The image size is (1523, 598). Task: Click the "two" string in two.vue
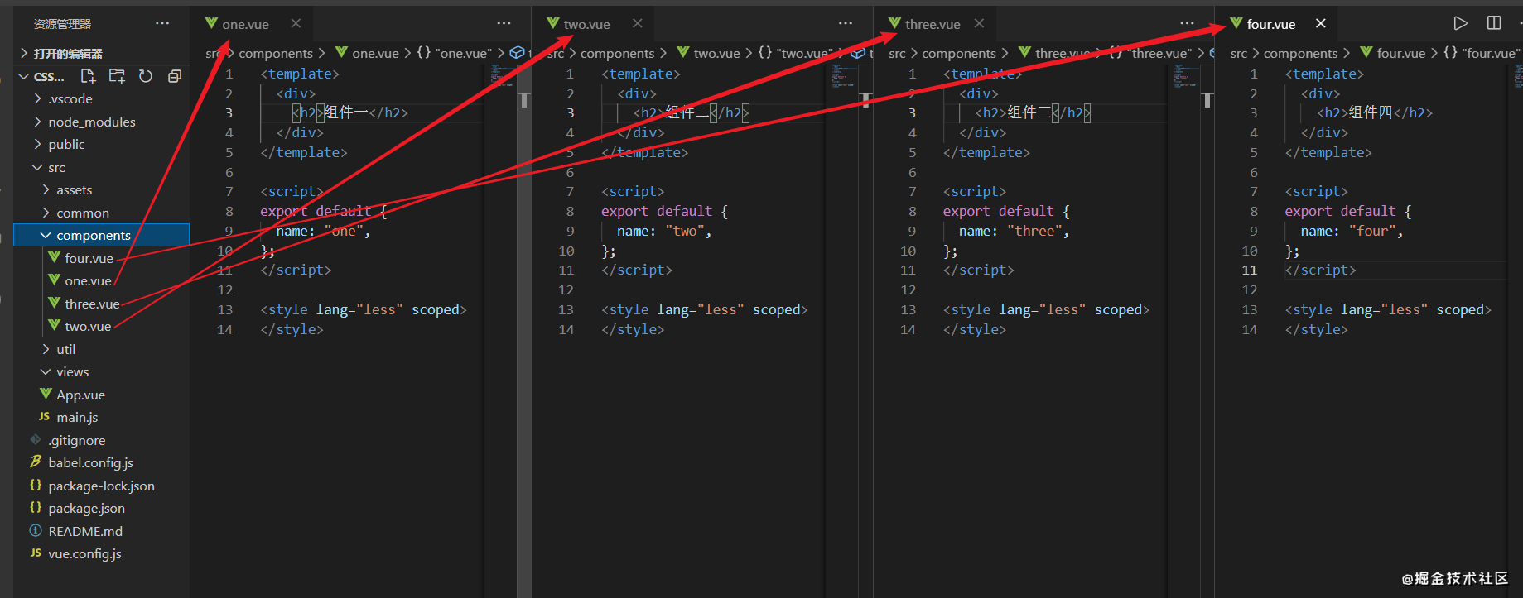click(x=686, y=231)
